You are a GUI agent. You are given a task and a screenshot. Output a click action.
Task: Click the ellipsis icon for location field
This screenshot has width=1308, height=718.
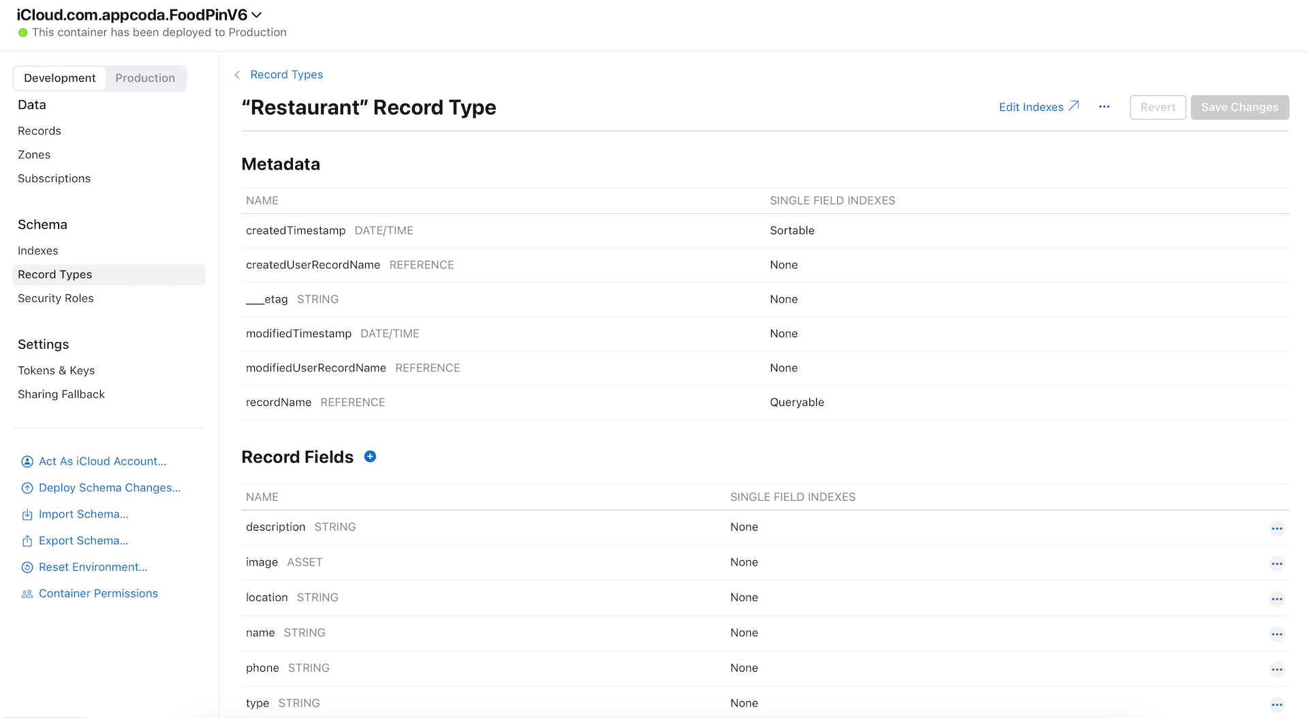tap(1277, 599)
